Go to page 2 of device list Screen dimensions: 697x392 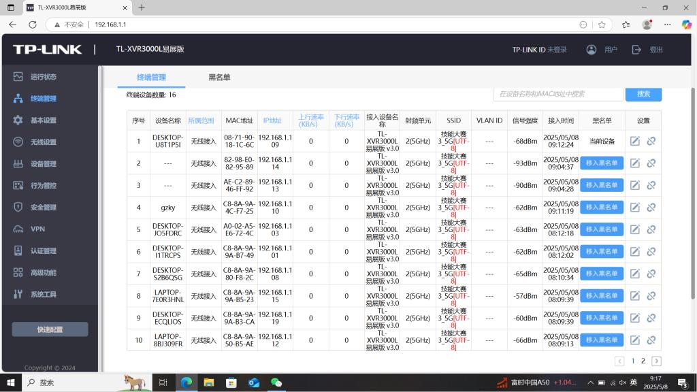(x=643, y=361)
